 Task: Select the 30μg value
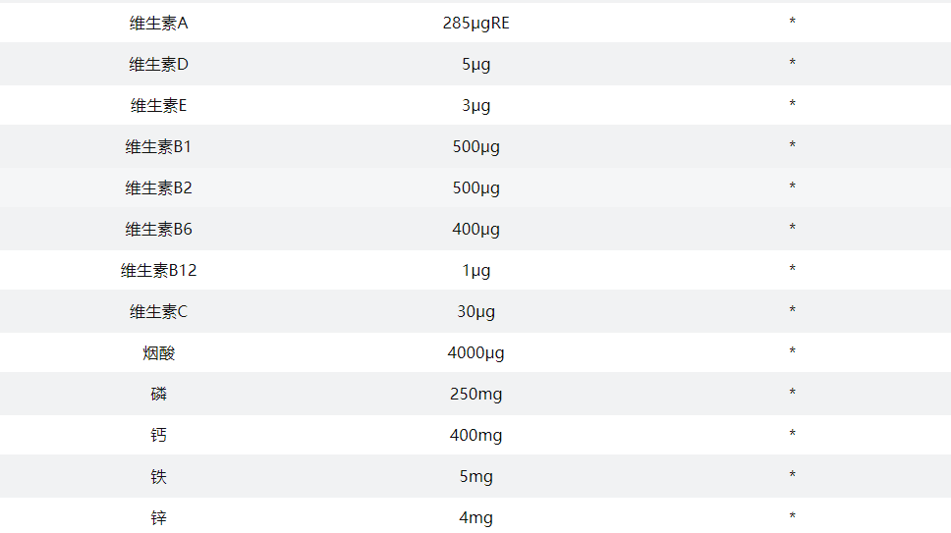coord(475,311)
